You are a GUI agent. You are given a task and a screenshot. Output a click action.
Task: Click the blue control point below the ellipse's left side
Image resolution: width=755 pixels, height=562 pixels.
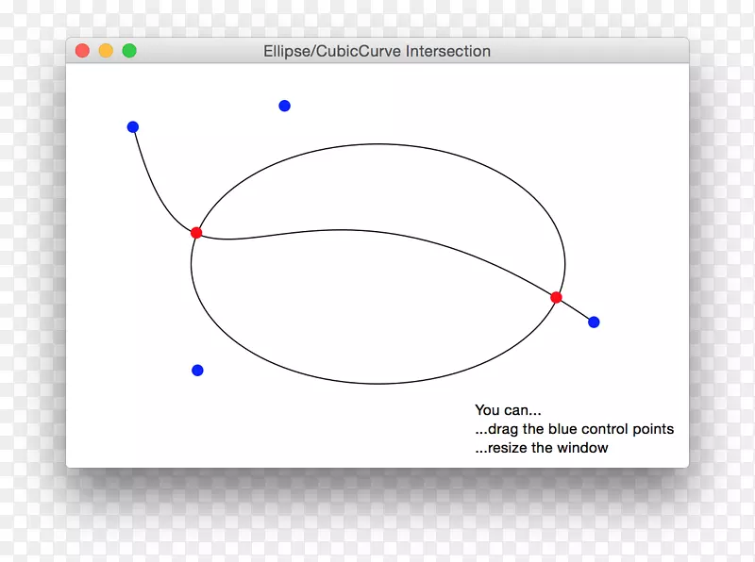coord(197,370)
